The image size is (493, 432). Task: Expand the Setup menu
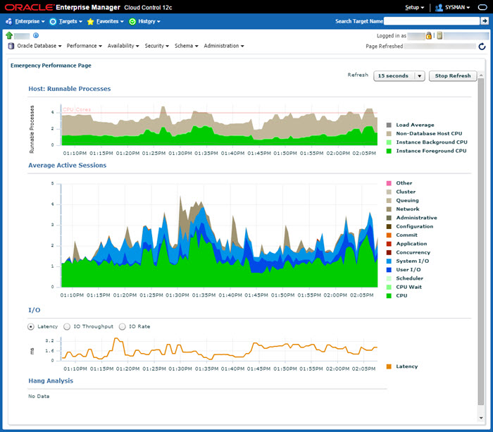pyautogui.click(x=414, y=7)
